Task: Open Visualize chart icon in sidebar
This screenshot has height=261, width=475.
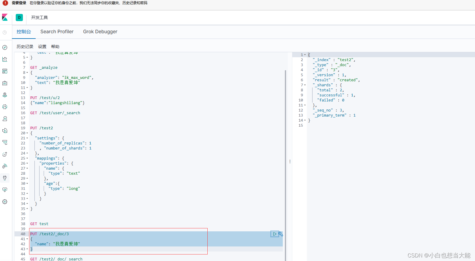Action: pos(5,59)
